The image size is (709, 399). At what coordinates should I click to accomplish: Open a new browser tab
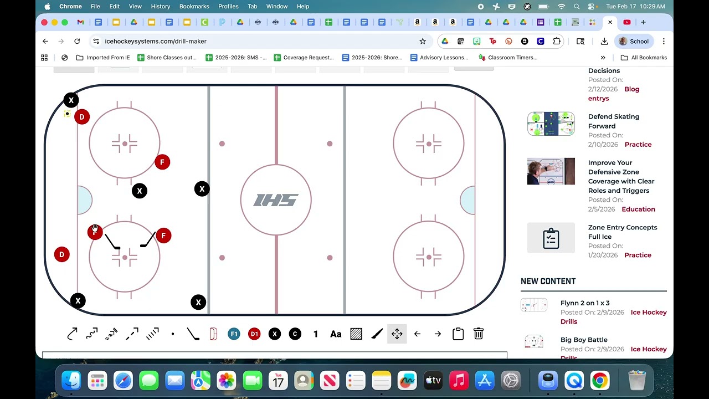pyautogui.click(x=643, y=22)
